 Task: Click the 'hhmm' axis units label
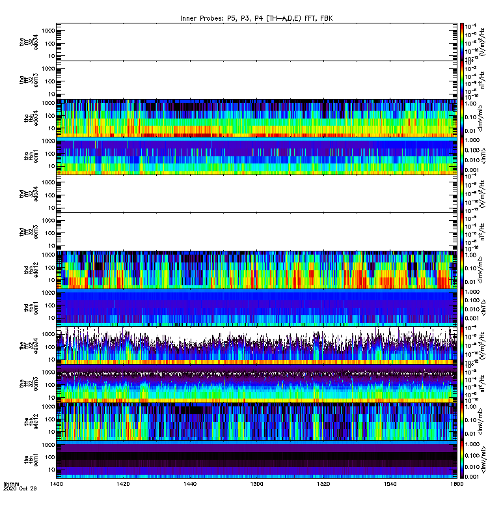click(x=11, y=484)
